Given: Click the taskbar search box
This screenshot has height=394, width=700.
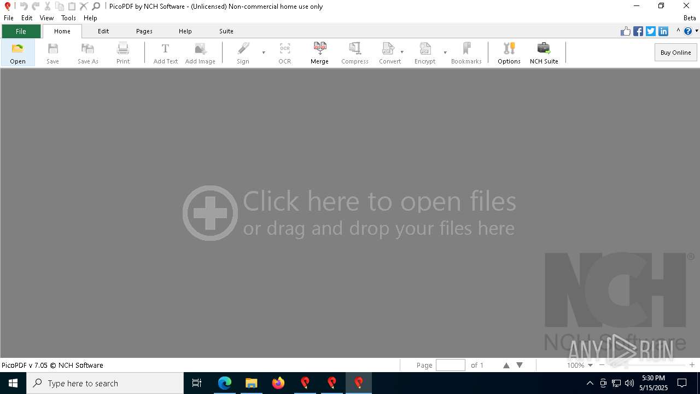Looking at the screenshot, I should pos(105,383).
